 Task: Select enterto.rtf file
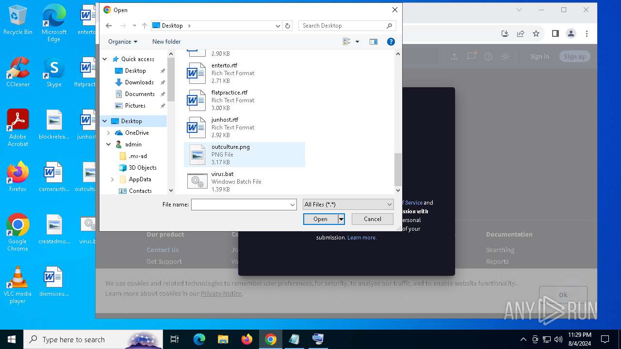pyautogui.click(x=245, y=73)
